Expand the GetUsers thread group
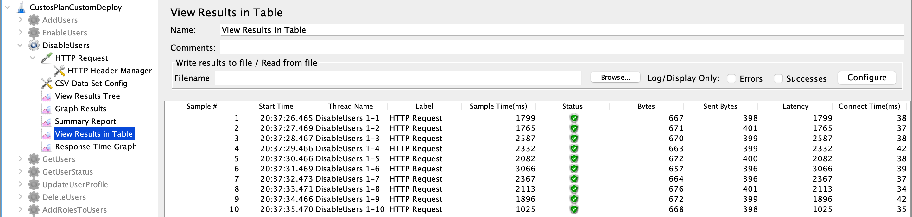912x217 pixels. click(21, 159)
